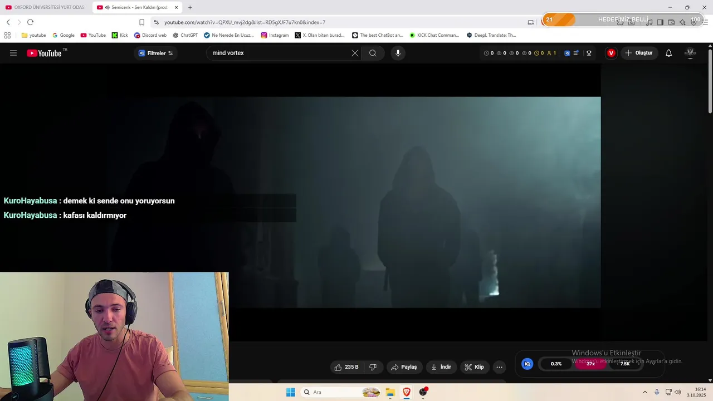Reload the current page
The width and height of the screenshot is (713, 401).
(x=30, y=22)
